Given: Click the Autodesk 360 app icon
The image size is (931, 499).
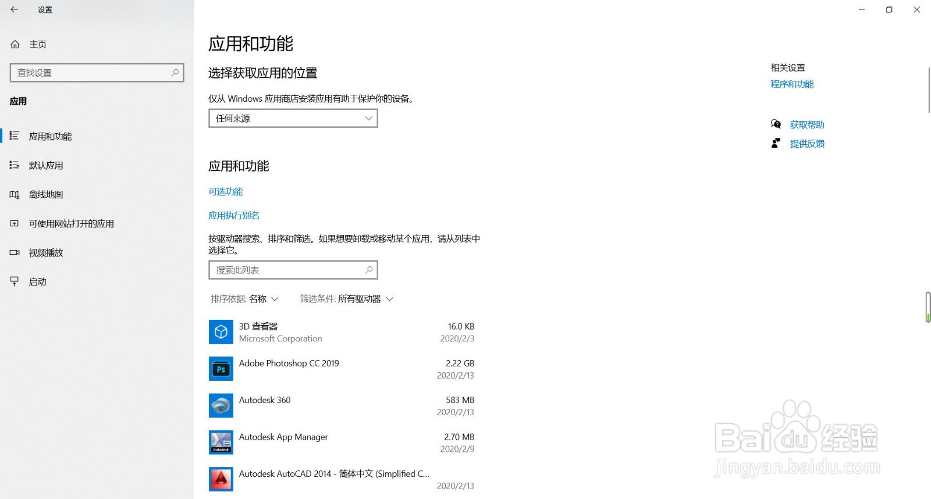Looking at the screenshot, I should coord(221,405).
